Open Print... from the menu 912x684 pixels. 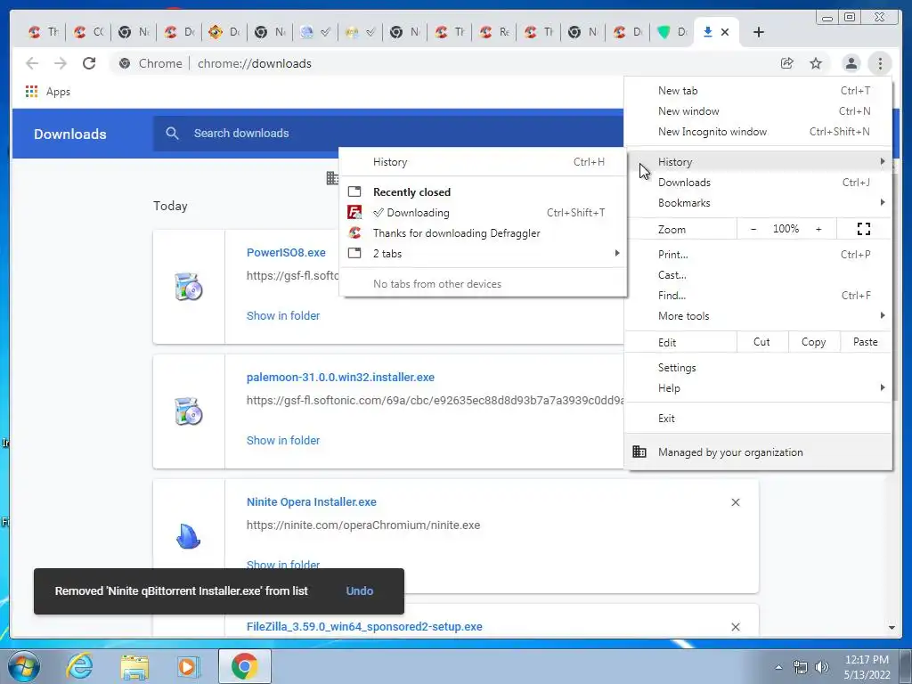pos(758,254)
